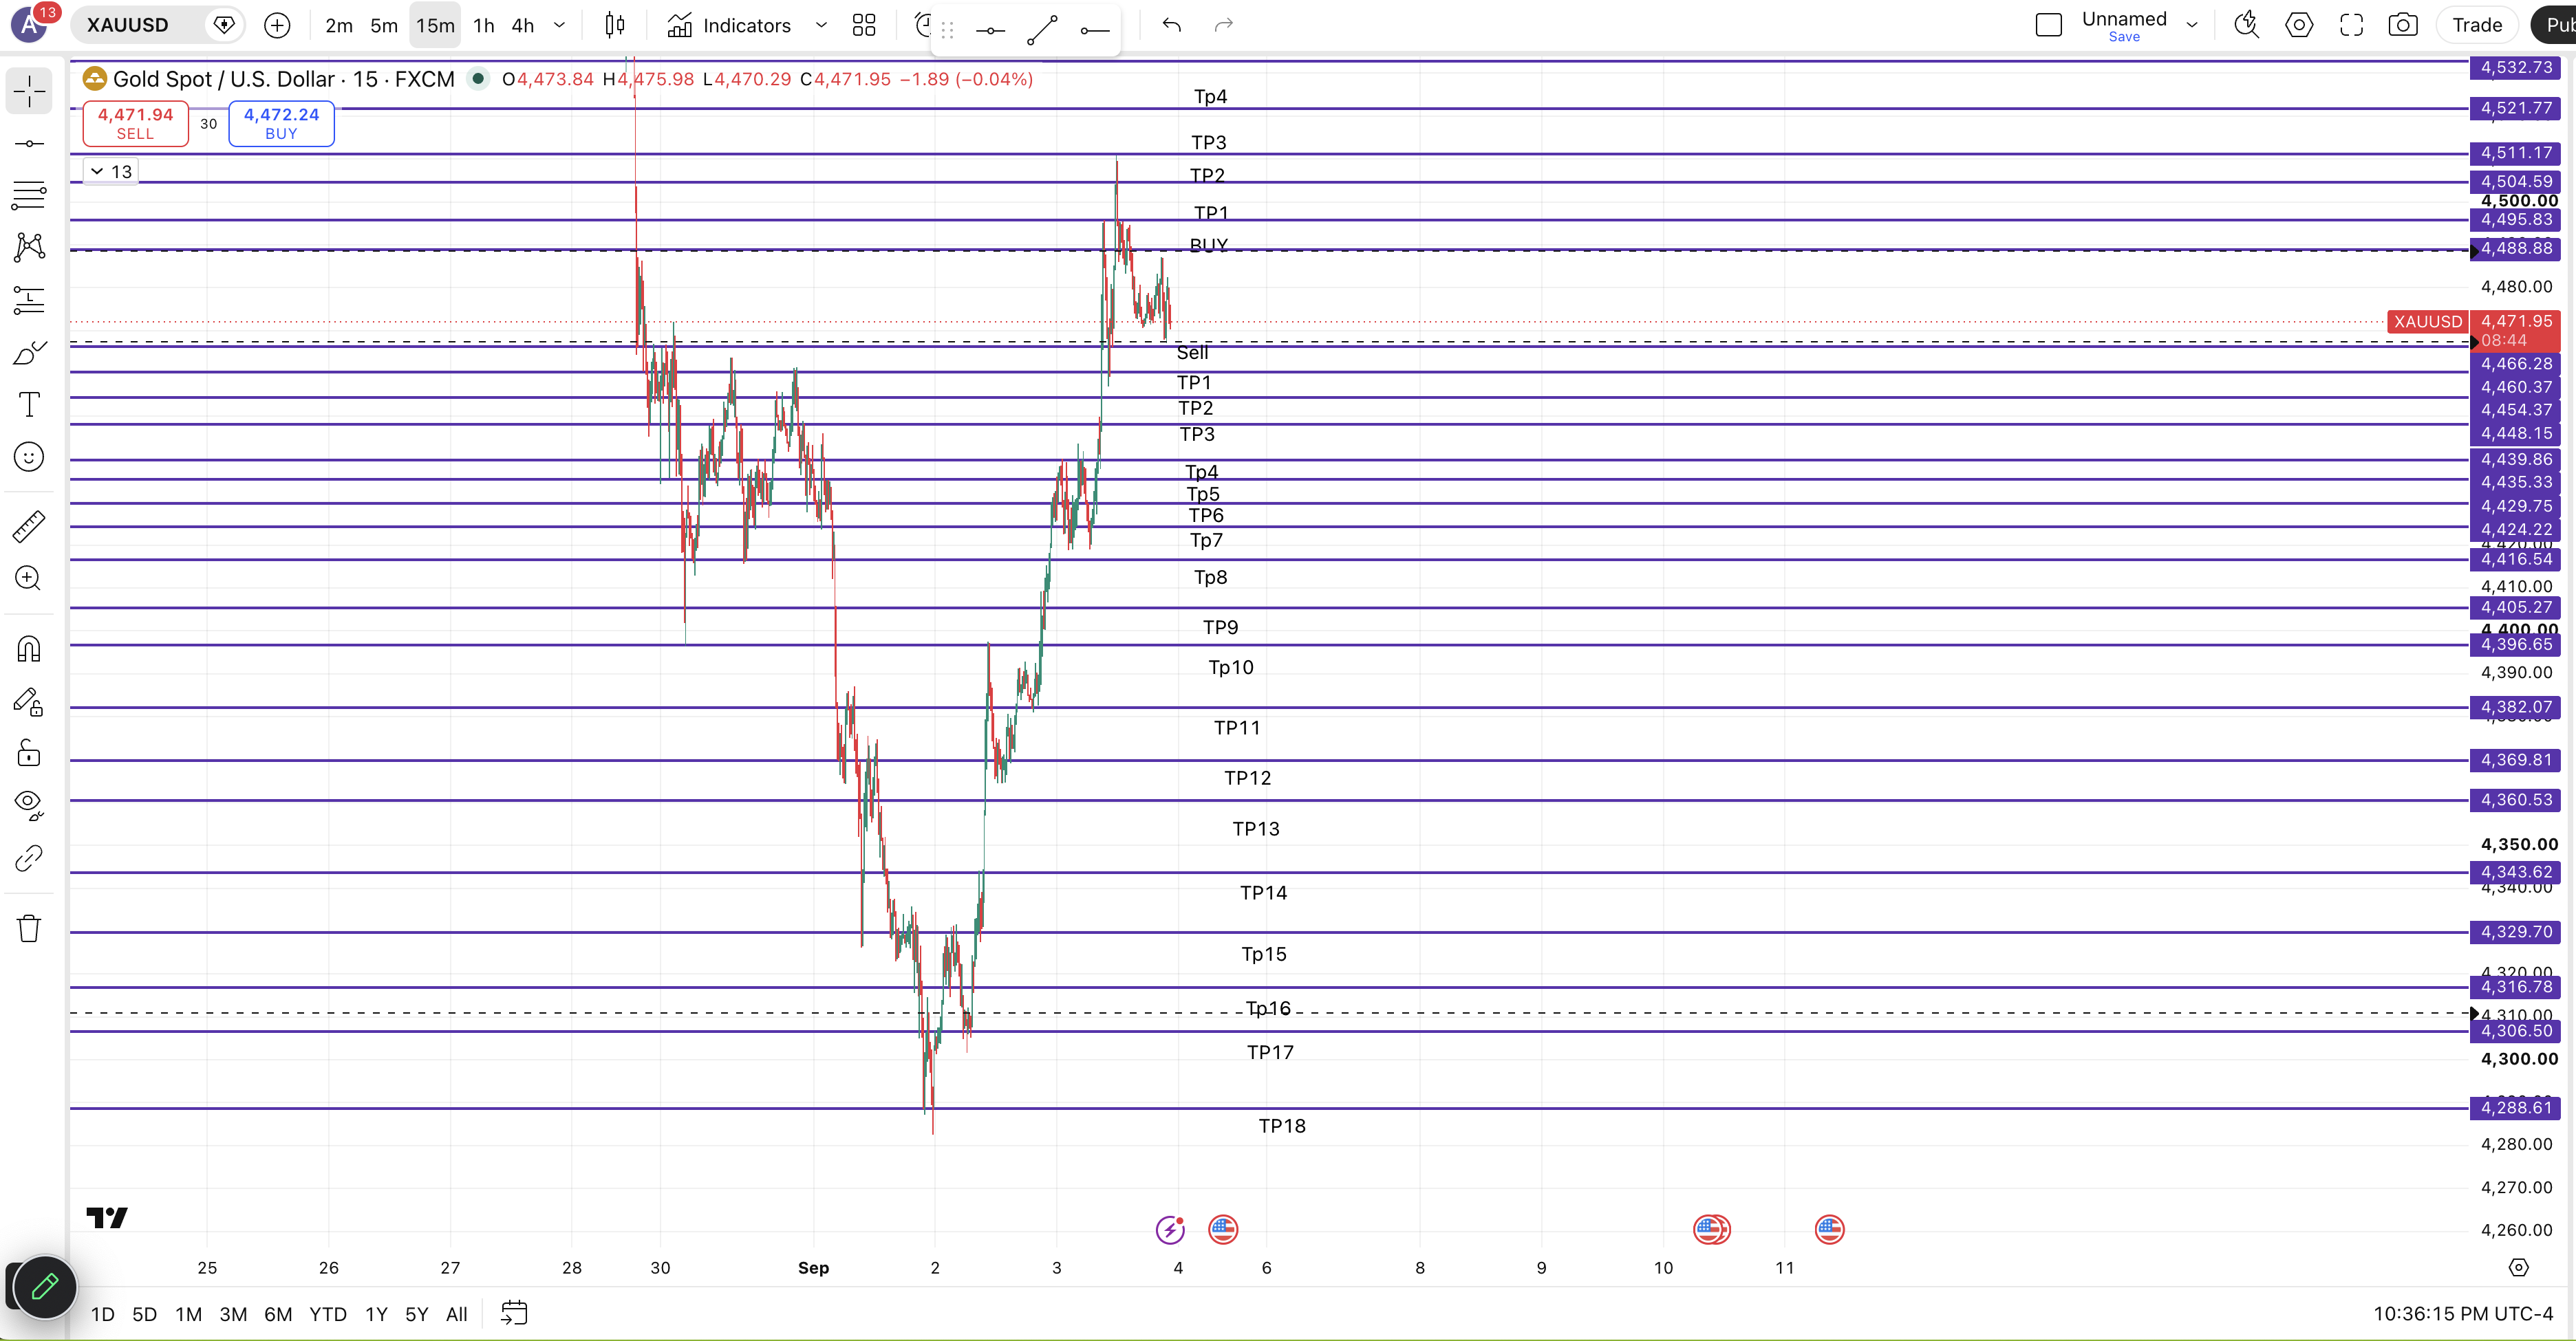Set date range to YTD
The image size is (2576, 1341).
pyautogui.click(x=327, y=1314)
